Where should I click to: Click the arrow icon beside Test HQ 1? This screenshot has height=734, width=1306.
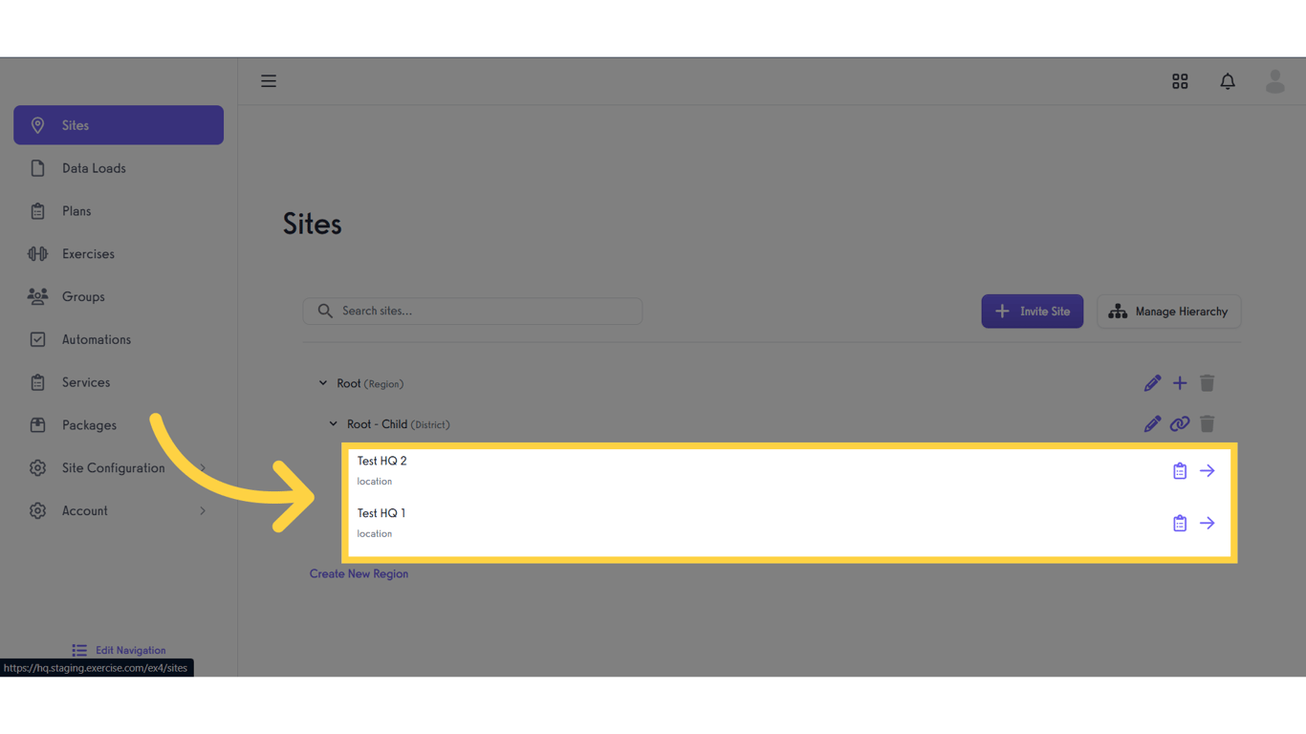pos(1207,523)
